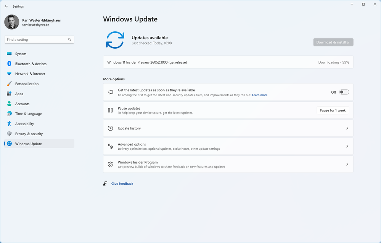Click the Accessibility figure icon
This screenshot has width=381, height=243.
(9, 123)
